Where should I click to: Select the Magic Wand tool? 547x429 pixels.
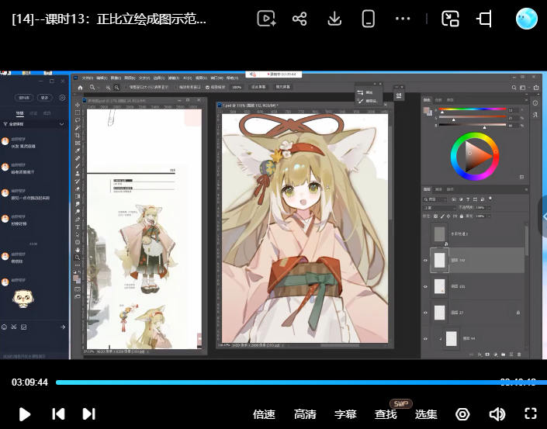tap(78, 128)
